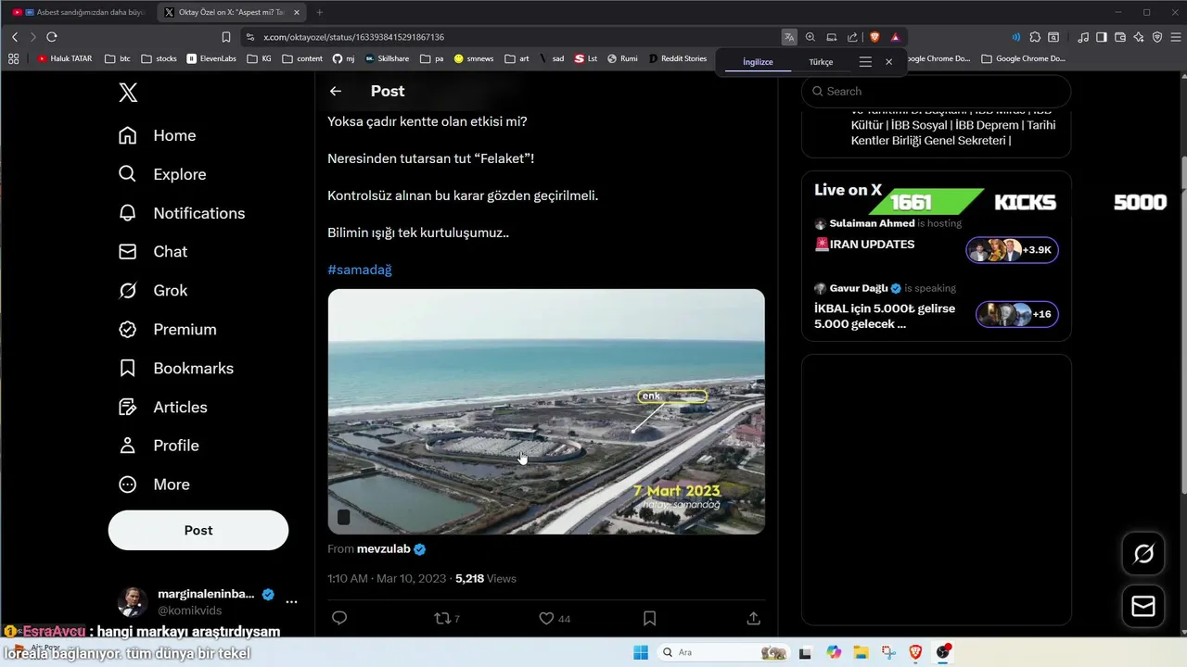Select Türkçe in the translate popup
This screenshot has height=667, width=1187.
(821, 62)
